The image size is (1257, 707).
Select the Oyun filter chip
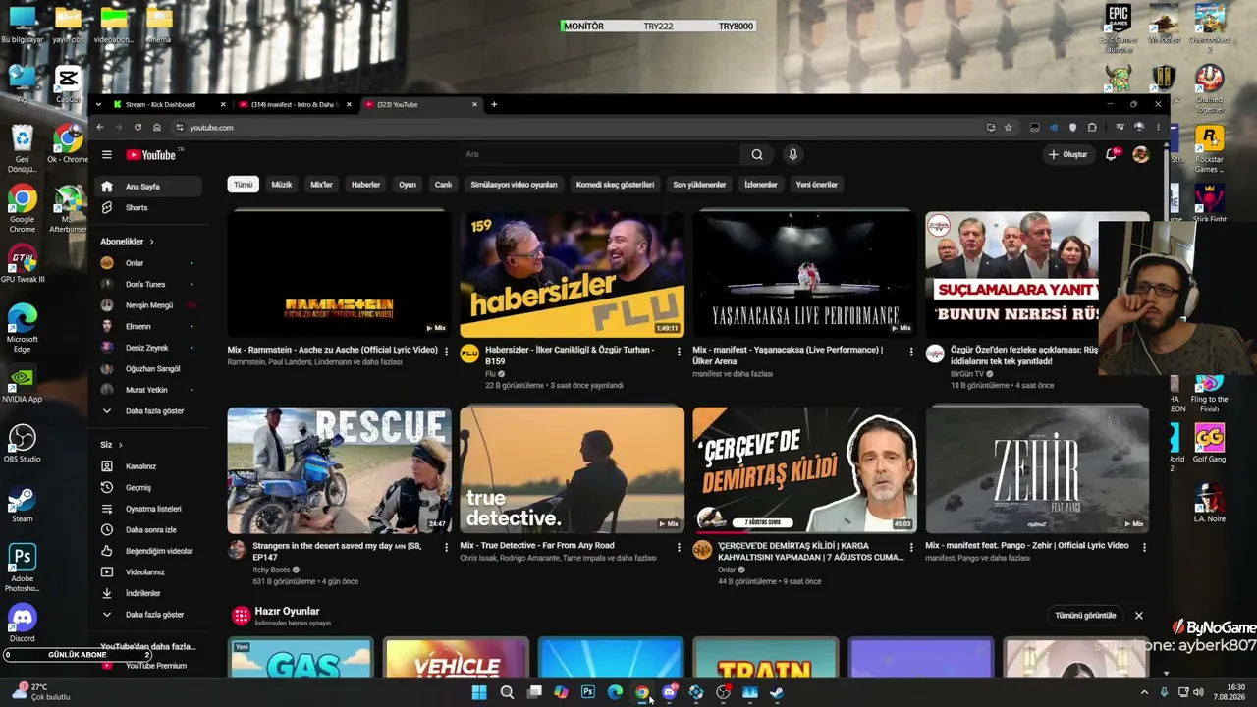point(408,185)
